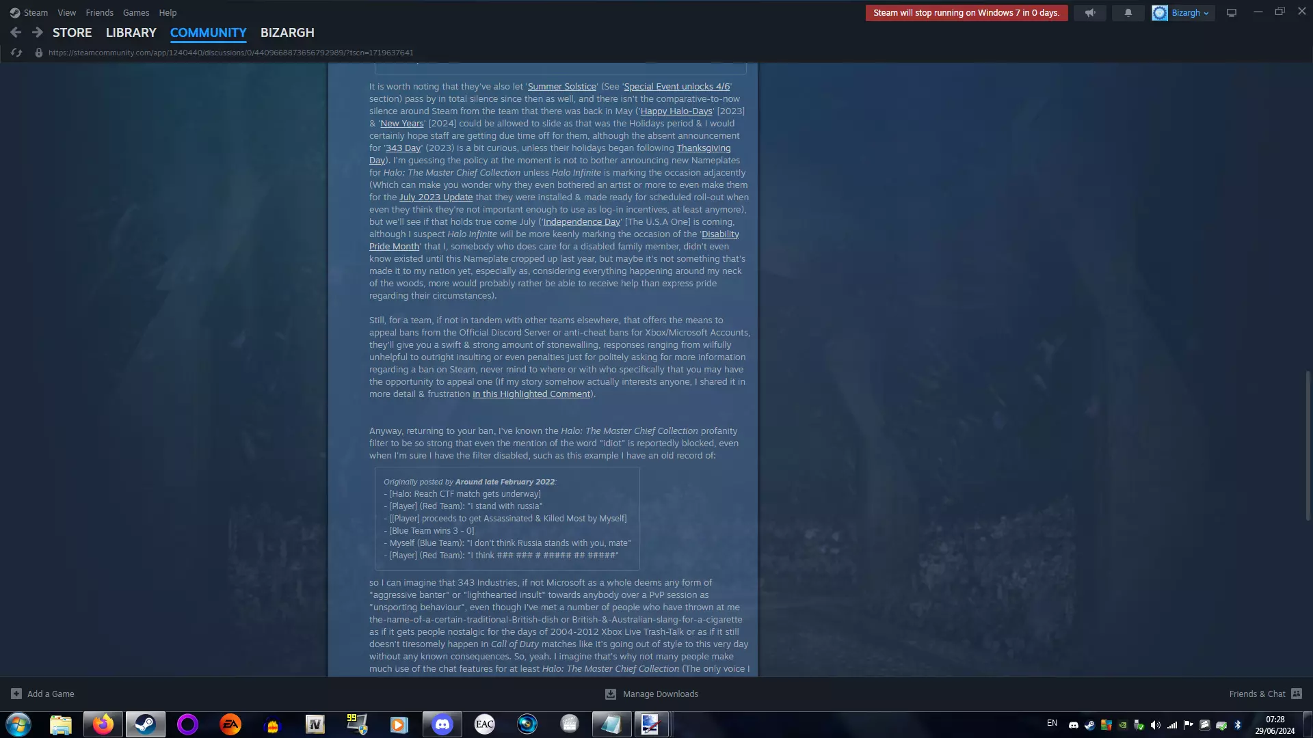Open the Games menu
This screenshot has width=1313, height=738.
click(135, 12)
